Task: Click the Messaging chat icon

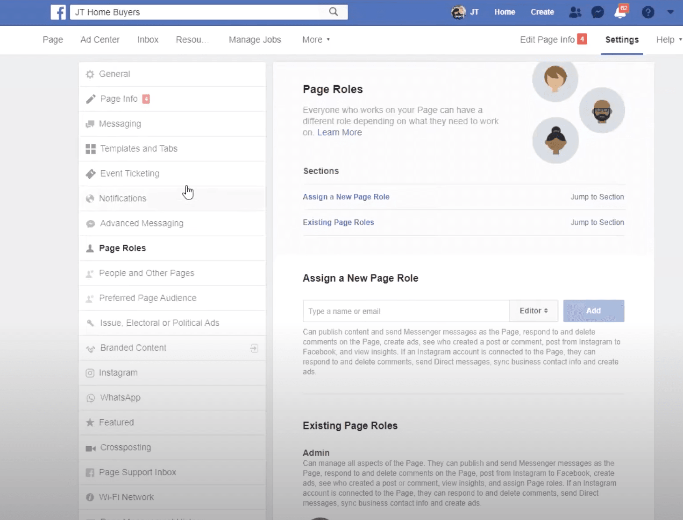Action: click(90, 124)
